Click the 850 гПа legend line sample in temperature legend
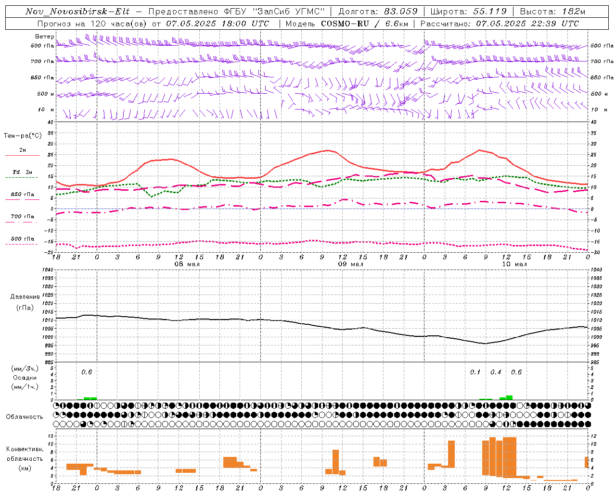The height and width of the screenshot is (492, 616). (22, 200)
